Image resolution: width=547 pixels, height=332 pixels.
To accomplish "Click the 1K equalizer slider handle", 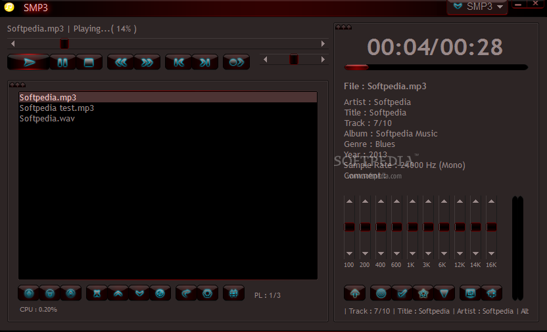I will (x=412, y=227).
